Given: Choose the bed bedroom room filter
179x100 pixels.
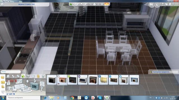Looking at the screenshot, I should tap(18, 76).
